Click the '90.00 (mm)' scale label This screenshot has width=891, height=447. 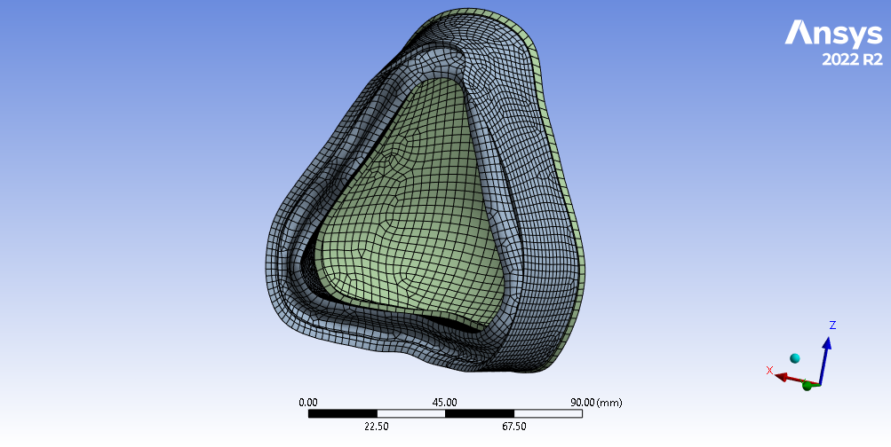596,402
